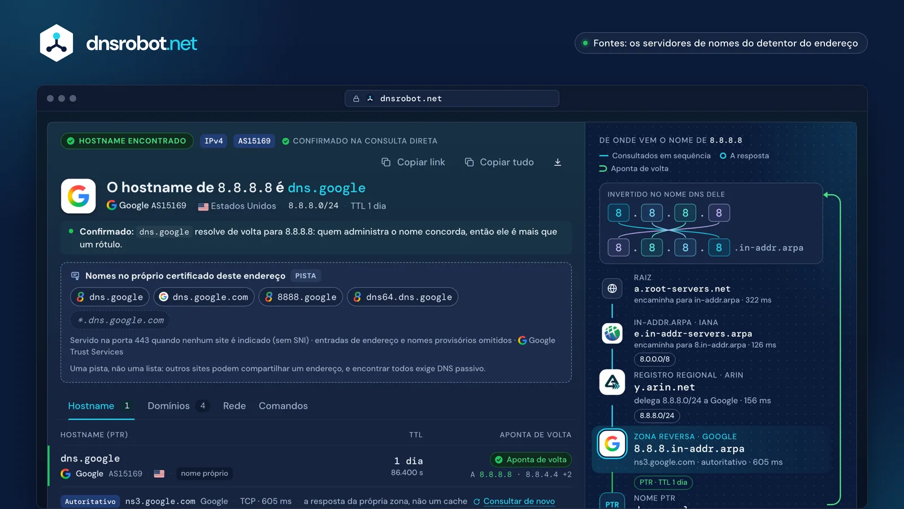The height and width of the screenshot is (509, 904).
Task: Click the PTR badge icon in the chain
Action: tap(612, 502)
